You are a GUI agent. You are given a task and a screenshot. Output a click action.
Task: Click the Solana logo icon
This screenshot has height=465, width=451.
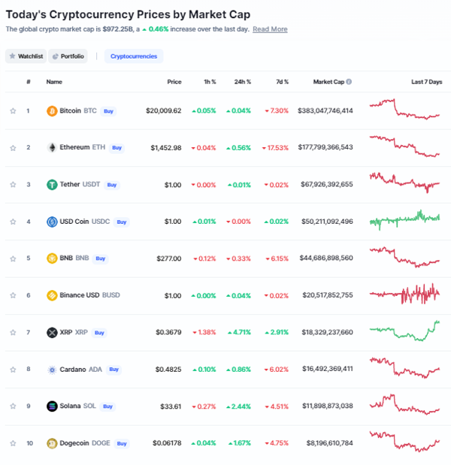52,406
